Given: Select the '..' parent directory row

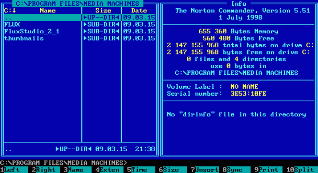Looking at the screenshot, I should [79, 18].
